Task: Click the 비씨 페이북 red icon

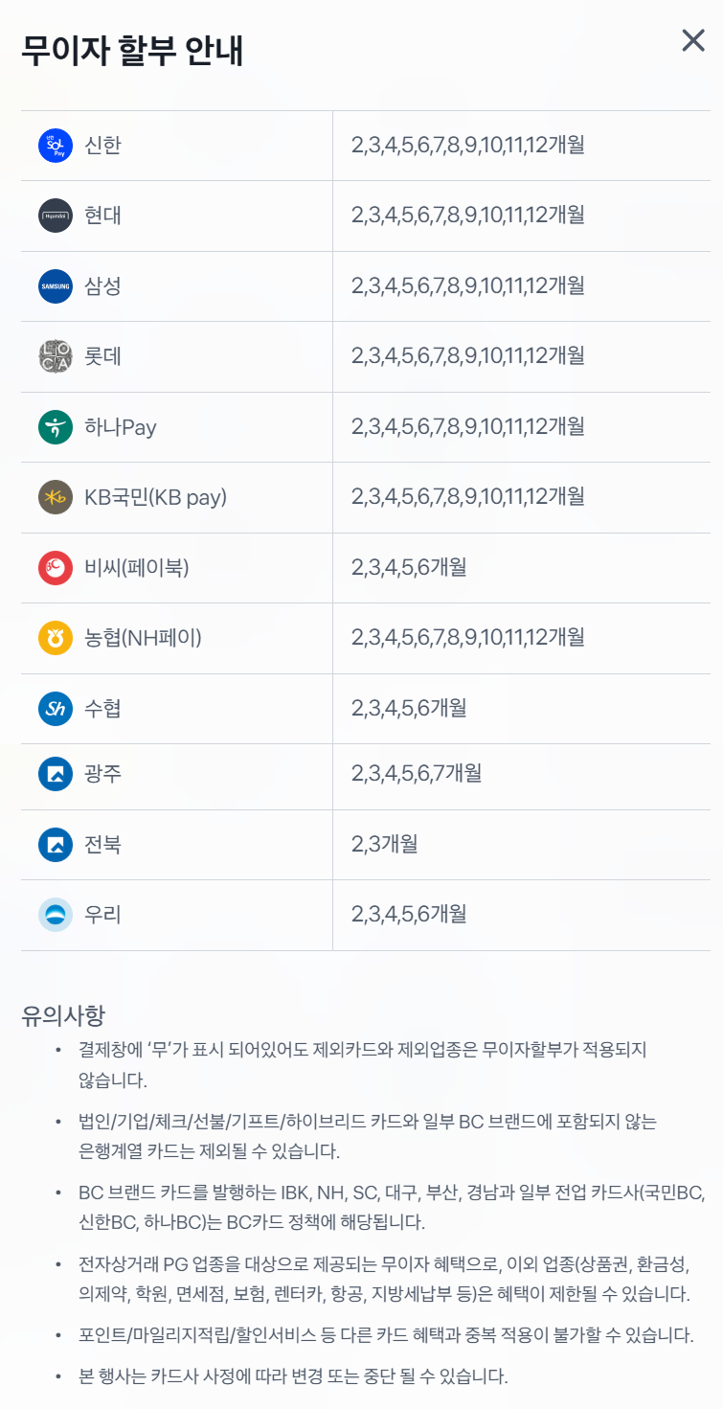Action: (x=56, y=568)
